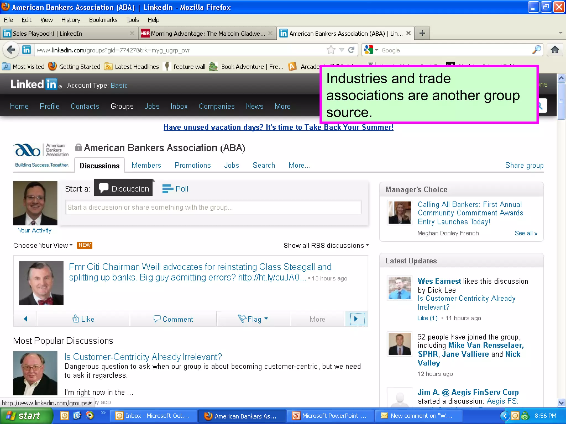Click the vertical scrollbar up arrow

click(x=561, y=78)
